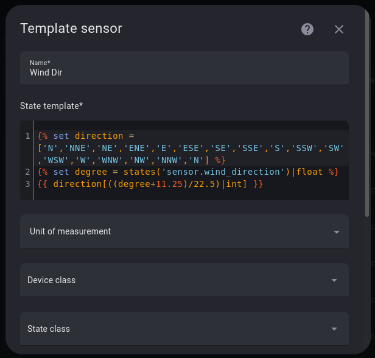Close the Template sensor dialog
Viewport: 375px width, 358px height.
[x=339, y=29]
